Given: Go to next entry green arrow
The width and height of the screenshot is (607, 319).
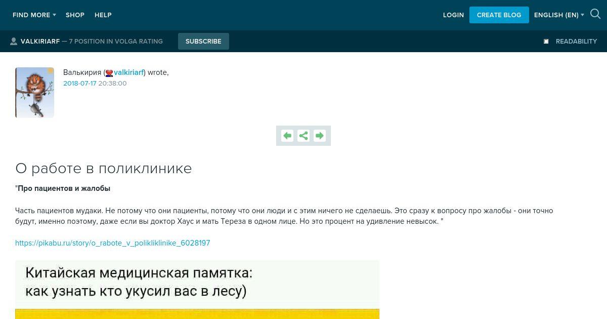Looking at the screenshot, I should point(320,136).
